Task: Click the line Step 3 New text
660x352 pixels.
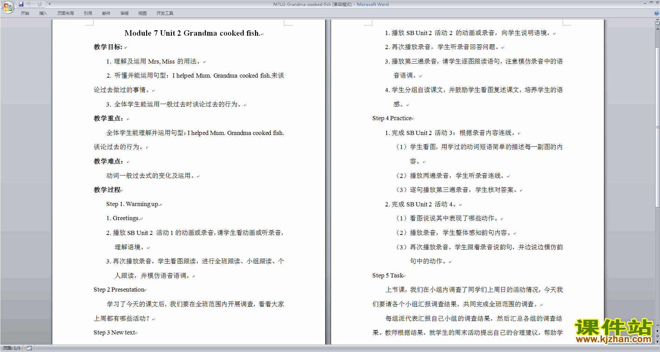Action: pos(114,332)
